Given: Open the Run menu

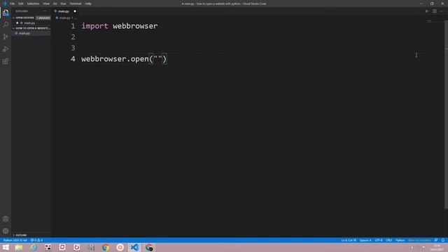Looking at the screenshot, I should pyautogui.click(x=64, y=3).
